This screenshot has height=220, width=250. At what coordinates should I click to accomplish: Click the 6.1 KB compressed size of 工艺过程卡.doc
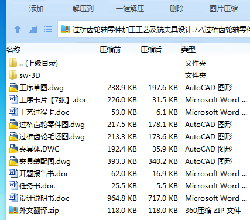[167, 112]
